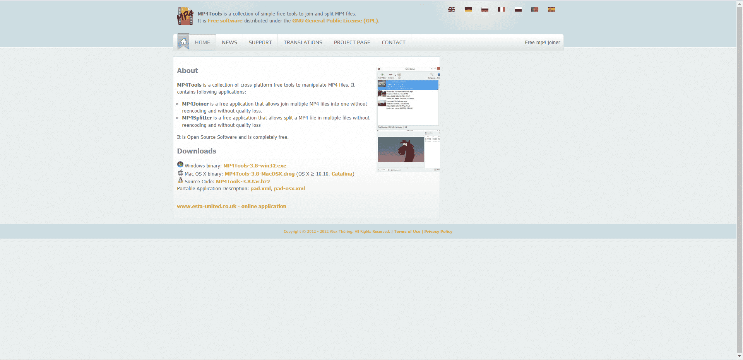This screenshot has height=360, width=743.
Task: Download MP4Tools-3.8-win32.exe
Action: pyautogui.click(x=255, y=166)
